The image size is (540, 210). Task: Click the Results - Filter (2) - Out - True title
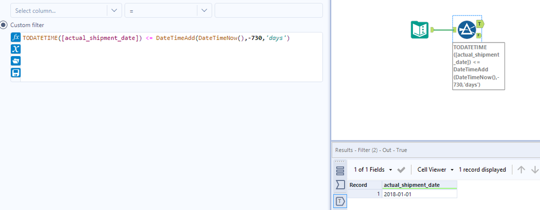pos(371,150)
